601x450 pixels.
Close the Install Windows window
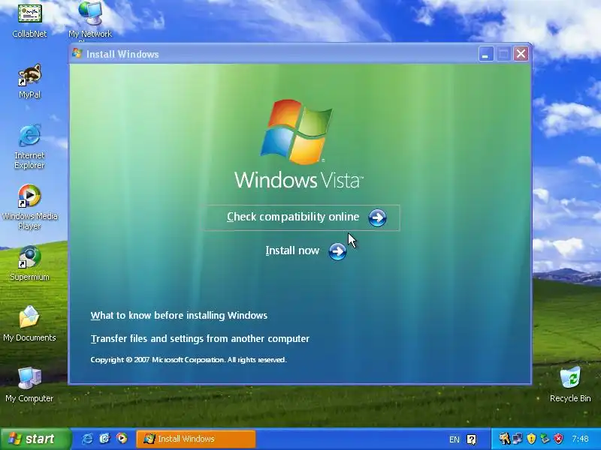pos(521,54)
